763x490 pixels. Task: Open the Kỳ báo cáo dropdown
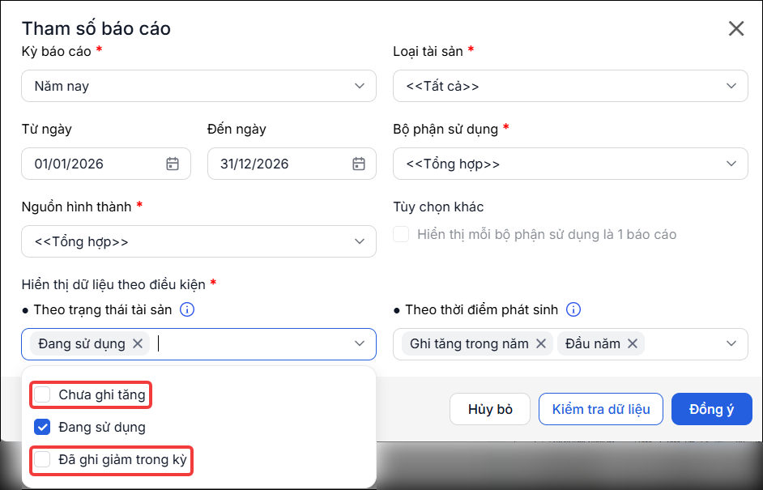pos(199,86)
